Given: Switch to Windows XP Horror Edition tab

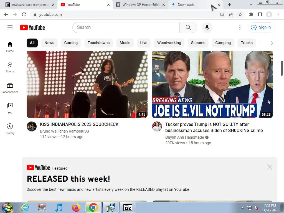Looking at the screenshot, I should click(140, 5).
